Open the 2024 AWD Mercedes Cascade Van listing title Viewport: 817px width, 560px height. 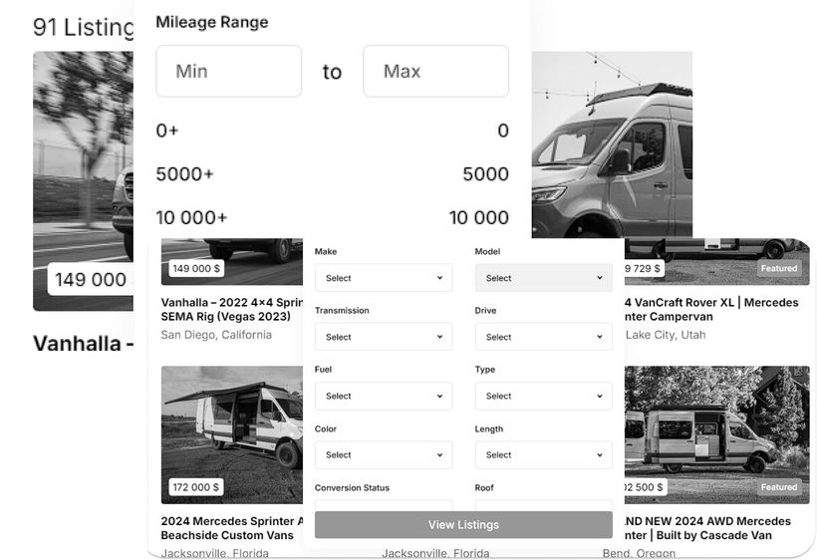tap(707, 528)
